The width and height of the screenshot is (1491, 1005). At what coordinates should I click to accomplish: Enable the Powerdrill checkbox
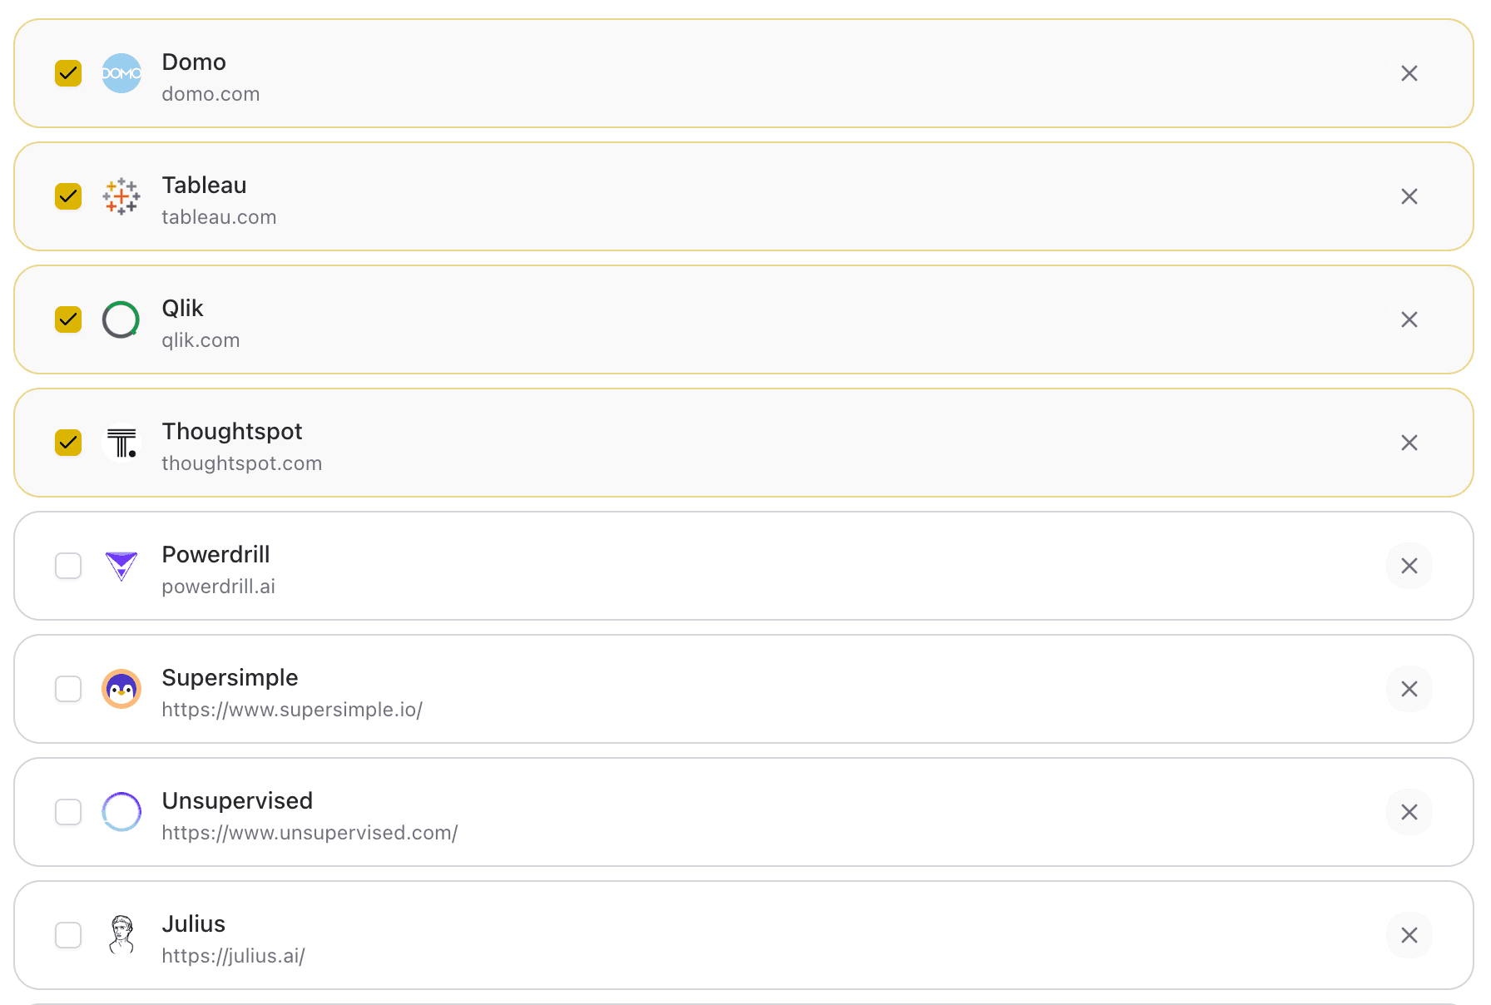point(67,566)
